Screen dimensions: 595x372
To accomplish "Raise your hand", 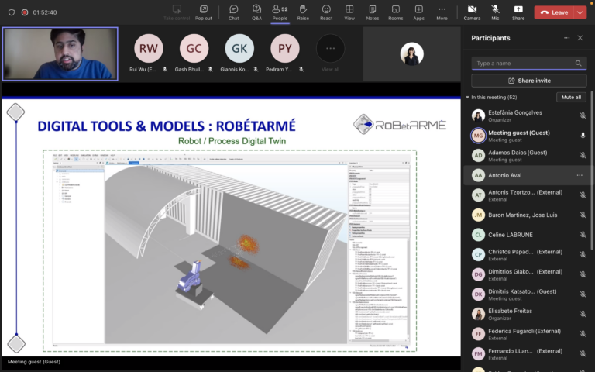I will point(303,12).
